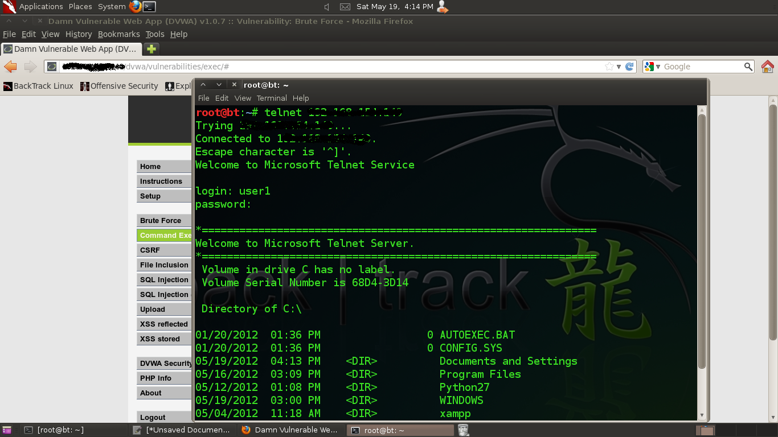
Task: Open the site identity icon in the URL bar
Action: coord(52,67)
